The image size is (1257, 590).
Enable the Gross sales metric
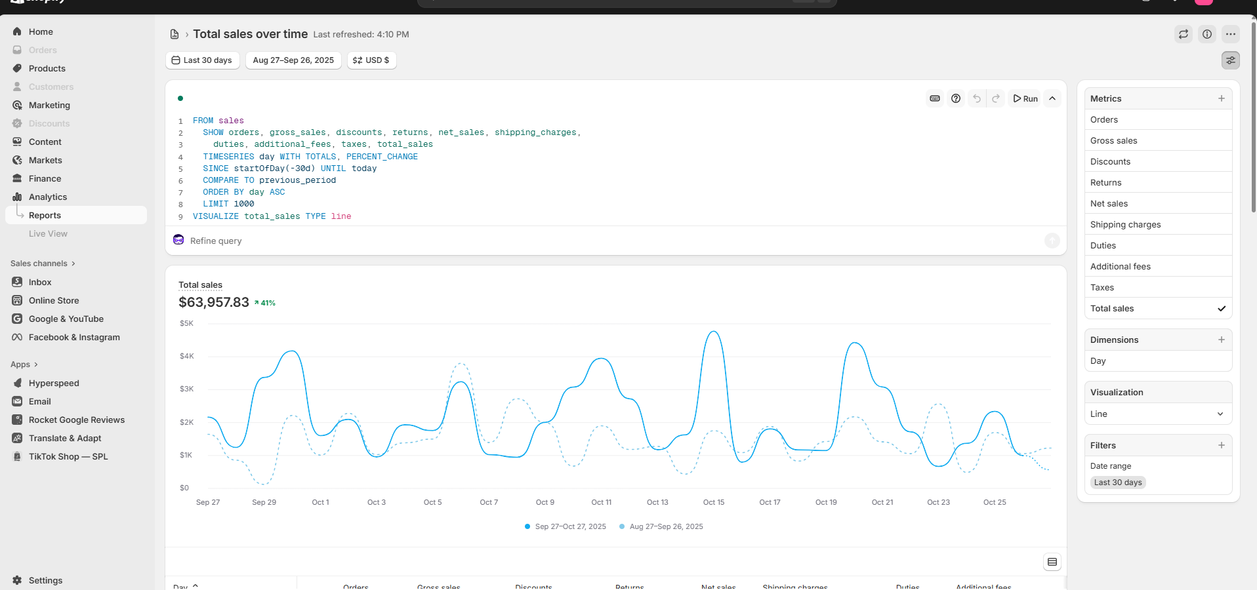(1158, 140)
